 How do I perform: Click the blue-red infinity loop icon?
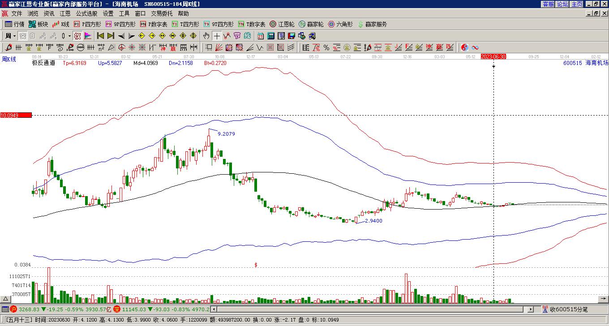point(475,47)
